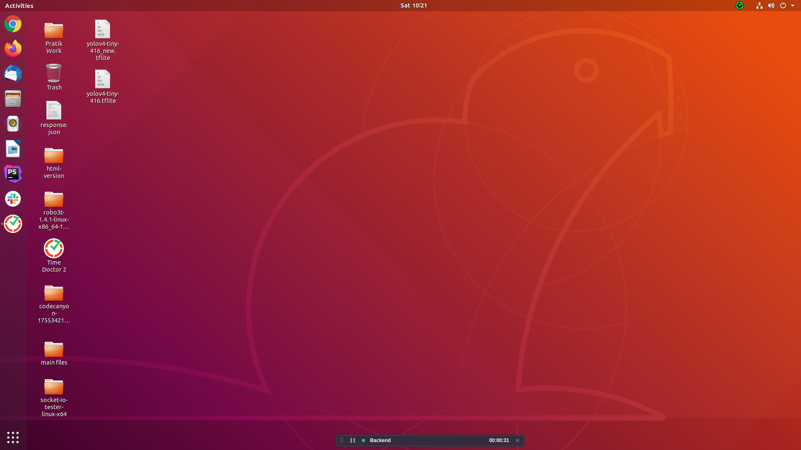The image size is (801, 450).
Task: Show Applications grid button
Action: coord(13,437)
